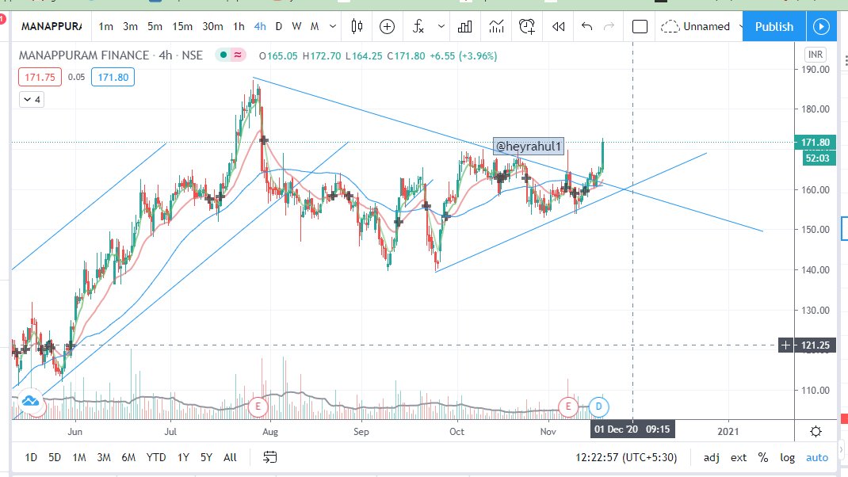Open the earnings E marker in November
This screenshot has width=848, height=477.
click(568, 406)
